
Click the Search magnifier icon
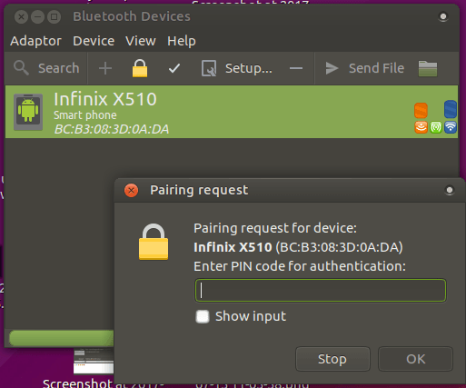pyautogui.click(x=21, y=68)
